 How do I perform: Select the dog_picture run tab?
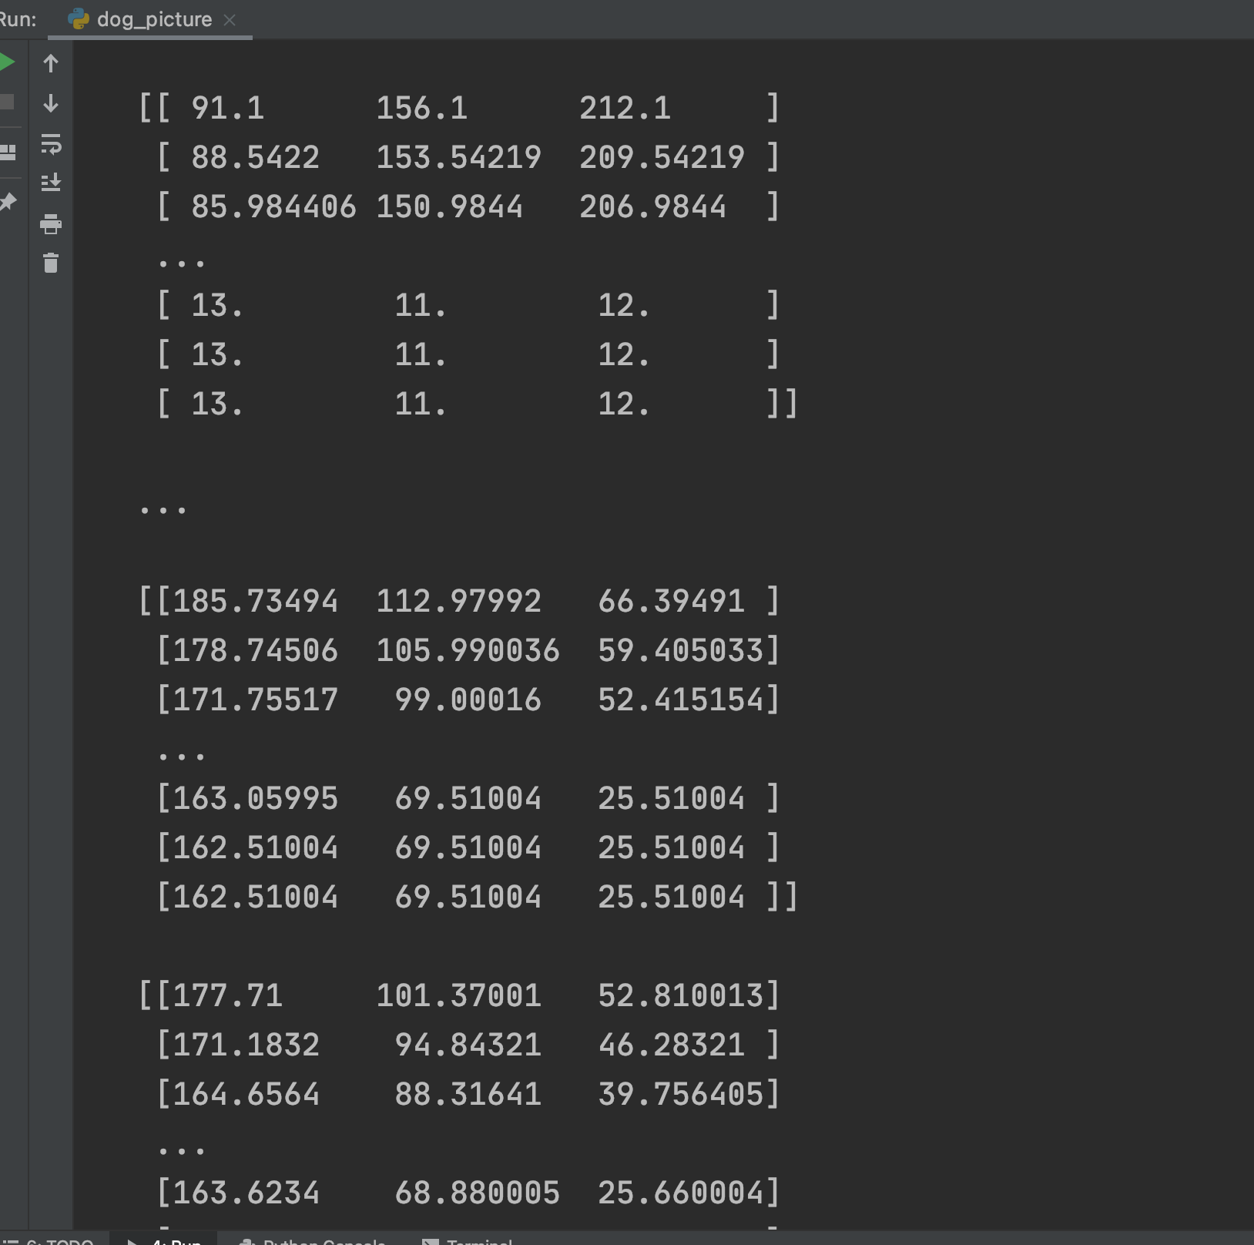point(151,19)
